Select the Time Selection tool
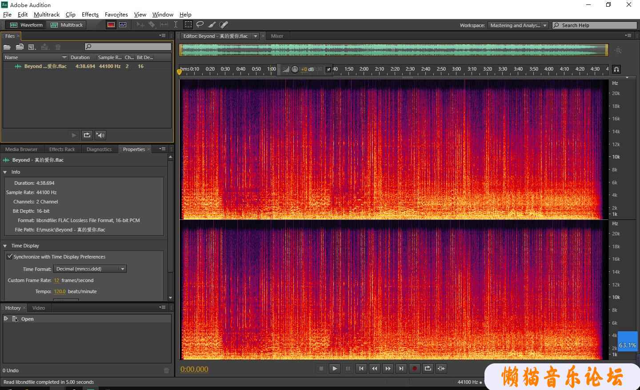 click(176, 25)
